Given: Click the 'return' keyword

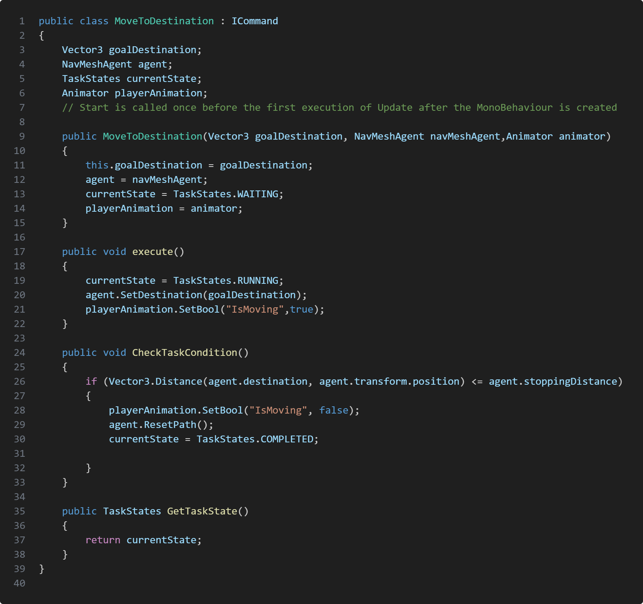Looking at the screenshot, I should pyautogui.click(x=103, y=540).
